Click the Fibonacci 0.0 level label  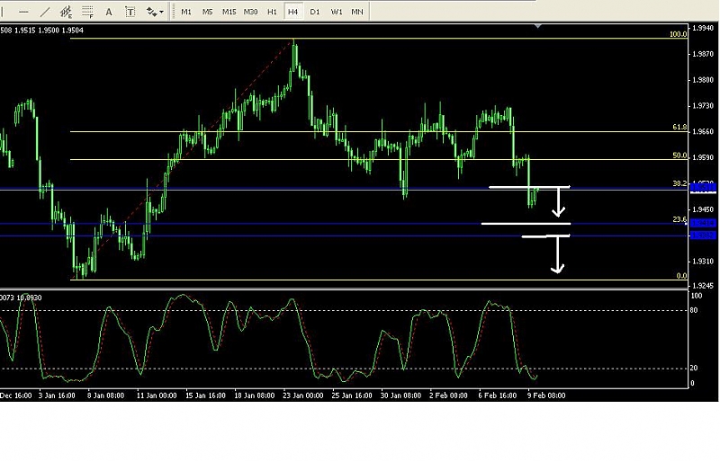682,276
